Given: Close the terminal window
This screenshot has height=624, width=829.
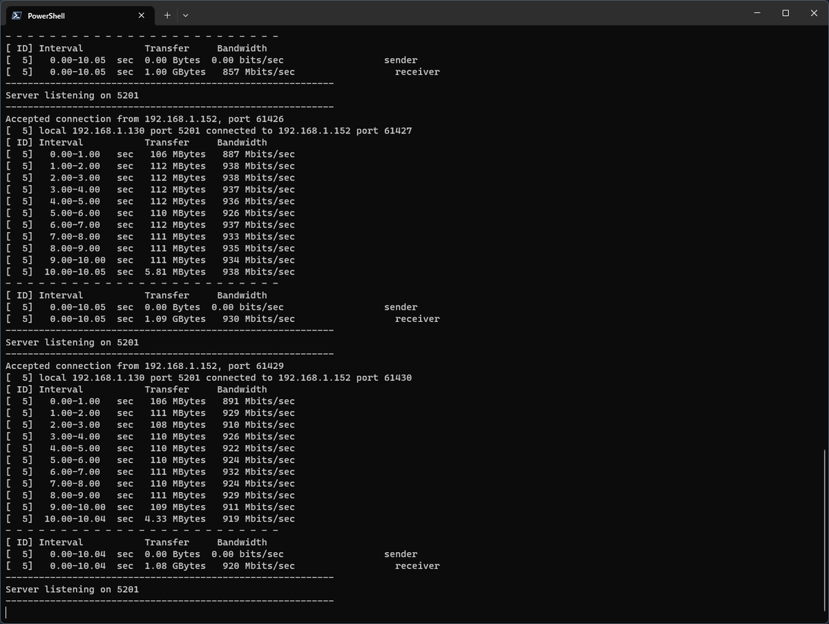Looking at the screenshot, I should pyautogui.click(x=813, y=13).
